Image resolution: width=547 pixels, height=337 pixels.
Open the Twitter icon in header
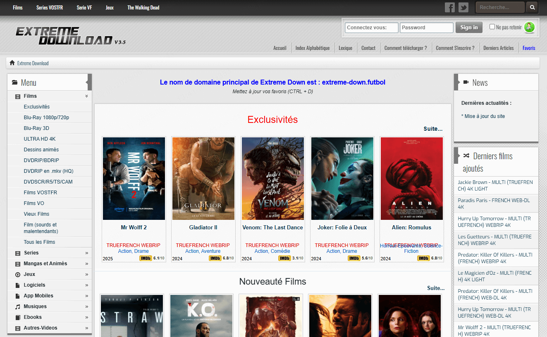[x=463, y=7]
